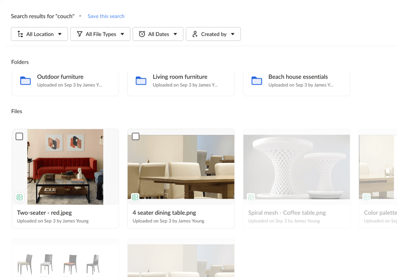Expand the Created by dropdown
This screenshot has width=397, height=277.
tap(233, 34)
